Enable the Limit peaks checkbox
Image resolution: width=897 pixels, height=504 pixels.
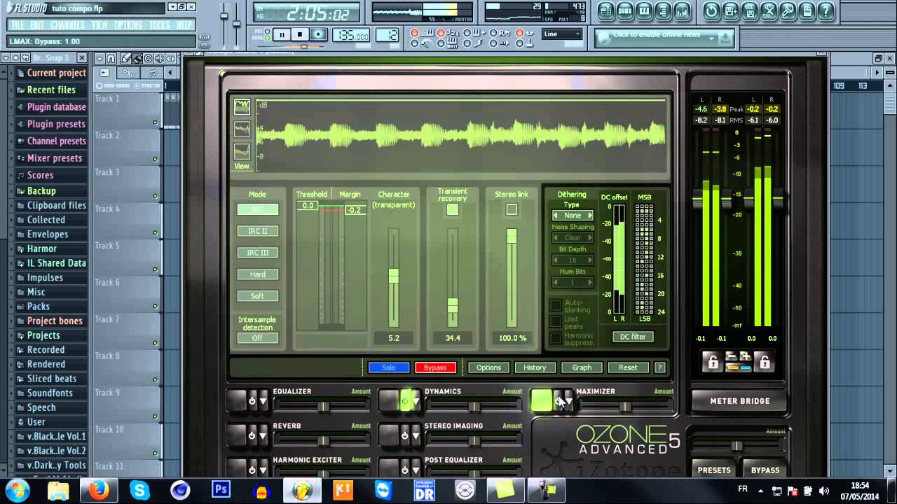coord(555,322)
